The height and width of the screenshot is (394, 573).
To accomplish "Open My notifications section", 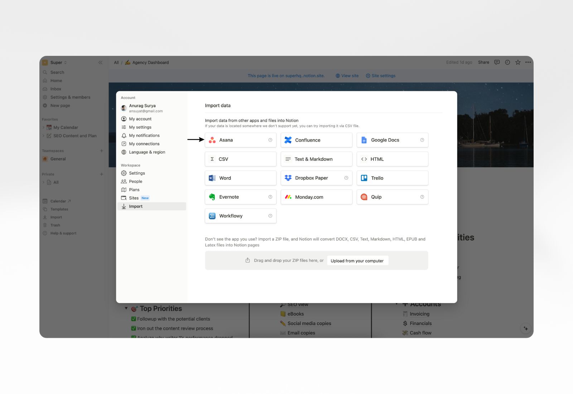I will coord(152,135).
